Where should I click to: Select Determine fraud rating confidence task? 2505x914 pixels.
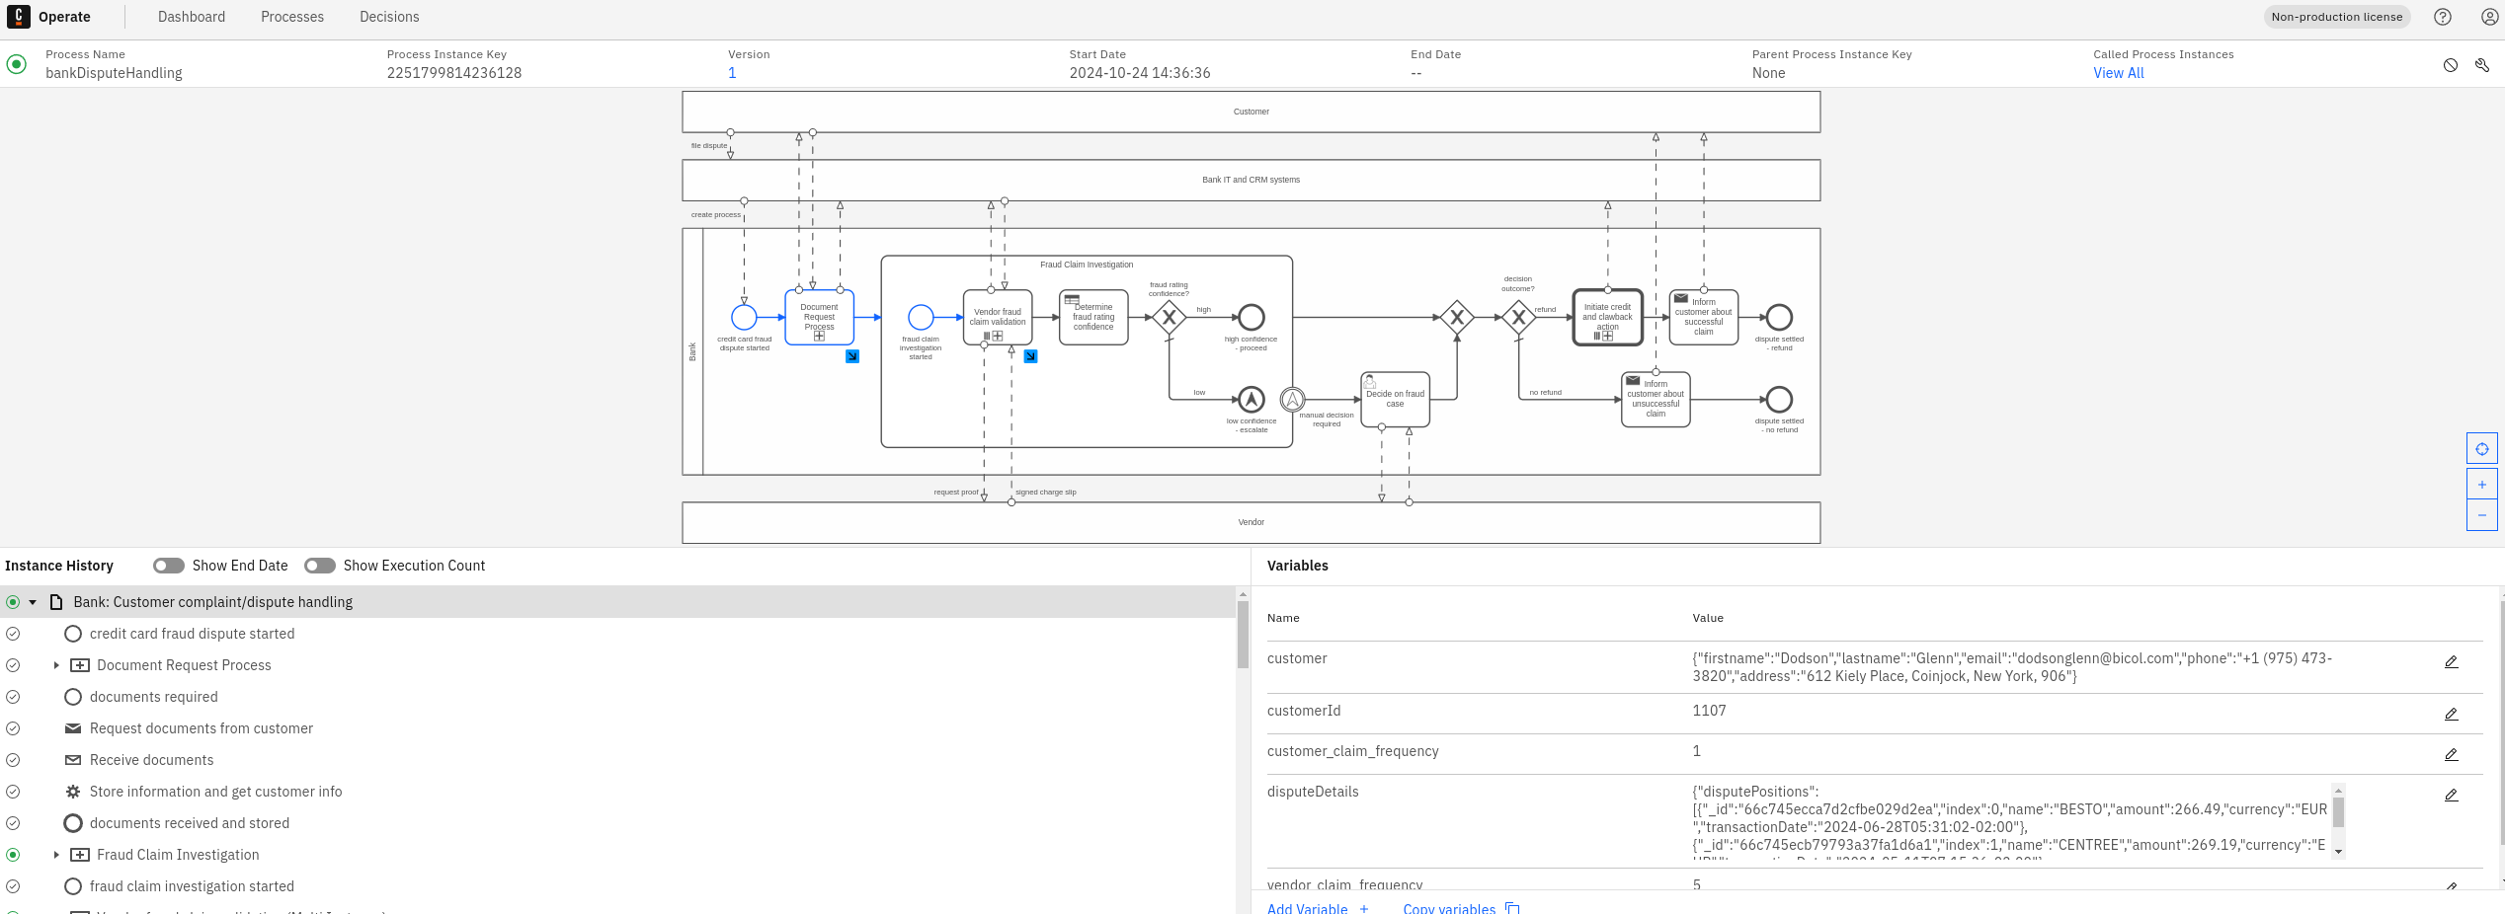point(1093,317)
